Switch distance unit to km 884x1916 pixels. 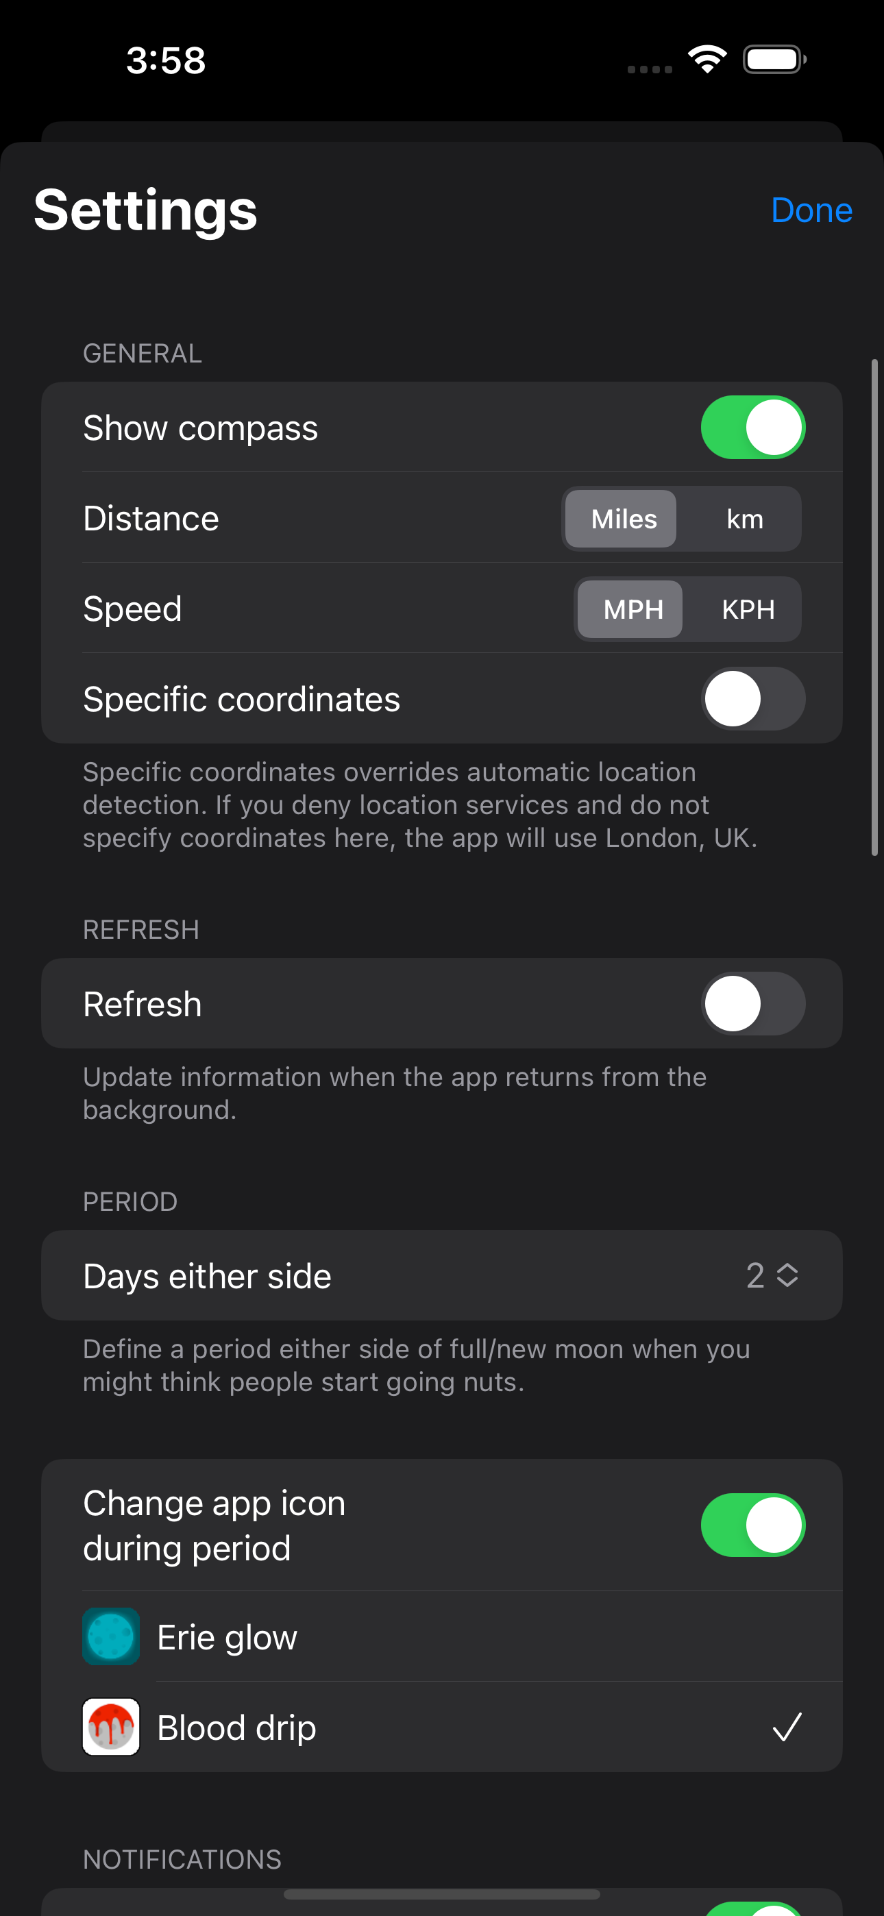744,519
